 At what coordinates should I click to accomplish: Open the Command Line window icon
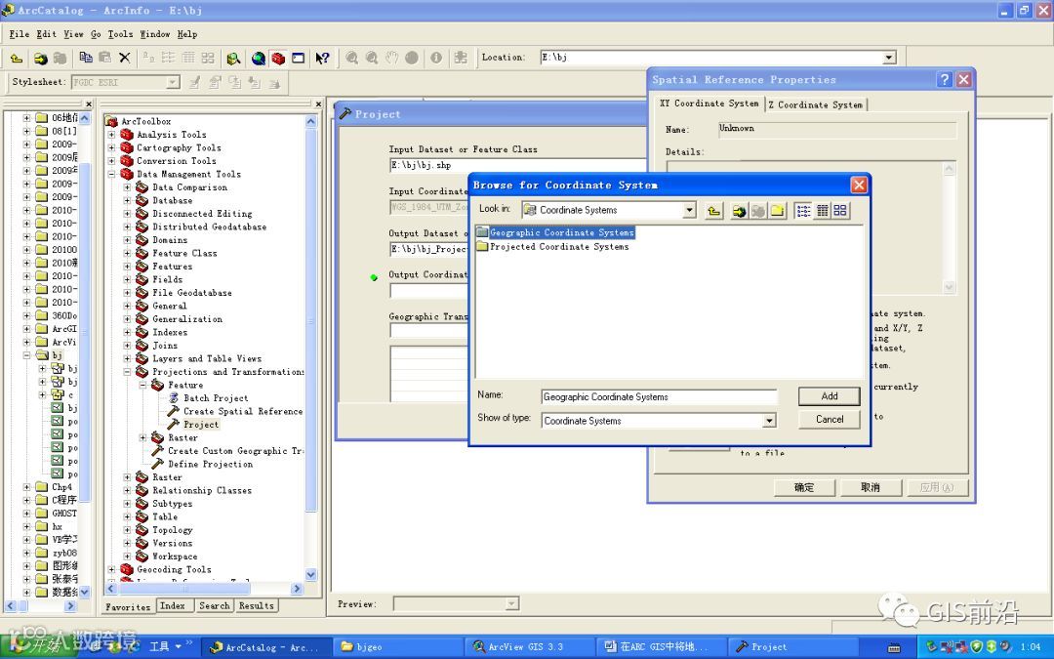[298, 59]
